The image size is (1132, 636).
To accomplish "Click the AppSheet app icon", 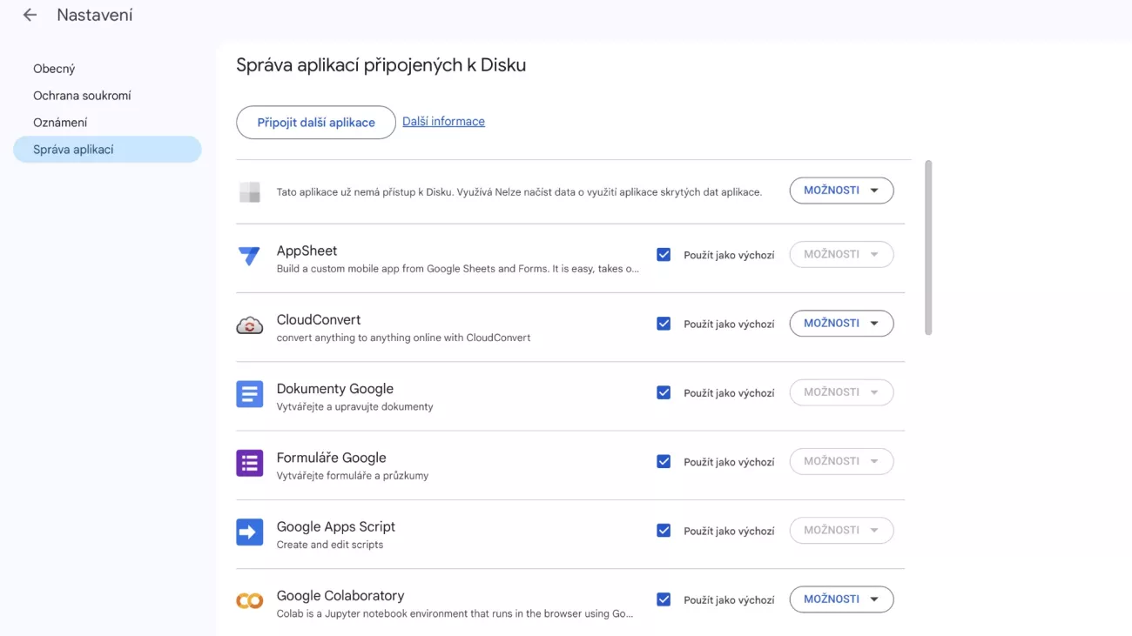I will 249,256.
